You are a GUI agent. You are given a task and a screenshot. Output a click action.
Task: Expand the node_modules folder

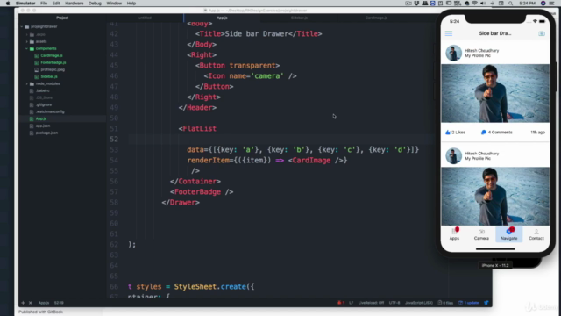coord(27,83)
